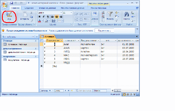Collapse the покупатели group
Image resolution: width=175 pixels, height=111 pixels.
point(36,56)
